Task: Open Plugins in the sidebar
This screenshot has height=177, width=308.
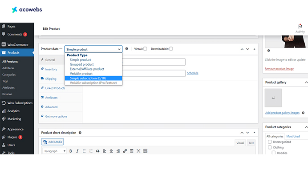Action: [x=17, y=137]
